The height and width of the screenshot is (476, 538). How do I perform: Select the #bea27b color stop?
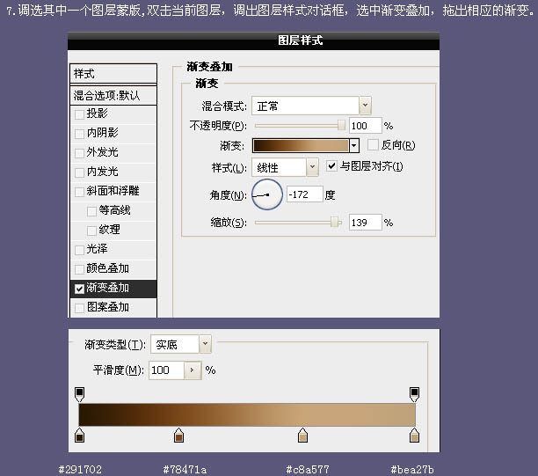(x=414, y=436)
